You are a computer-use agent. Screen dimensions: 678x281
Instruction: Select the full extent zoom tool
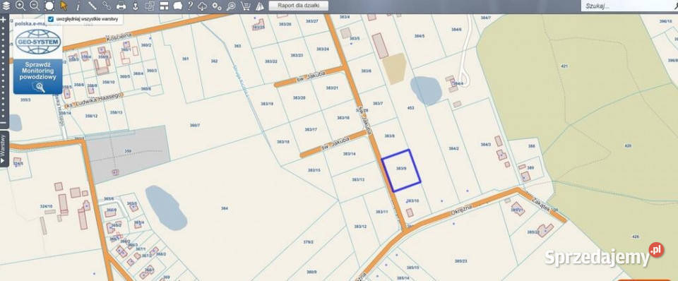tap(49, 6)
